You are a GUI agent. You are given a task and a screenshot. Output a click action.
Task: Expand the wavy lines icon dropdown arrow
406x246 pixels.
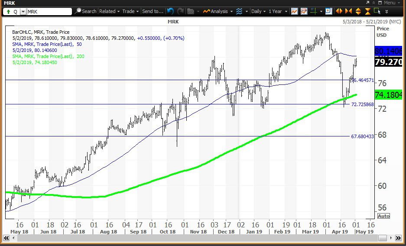coord(247,12)
